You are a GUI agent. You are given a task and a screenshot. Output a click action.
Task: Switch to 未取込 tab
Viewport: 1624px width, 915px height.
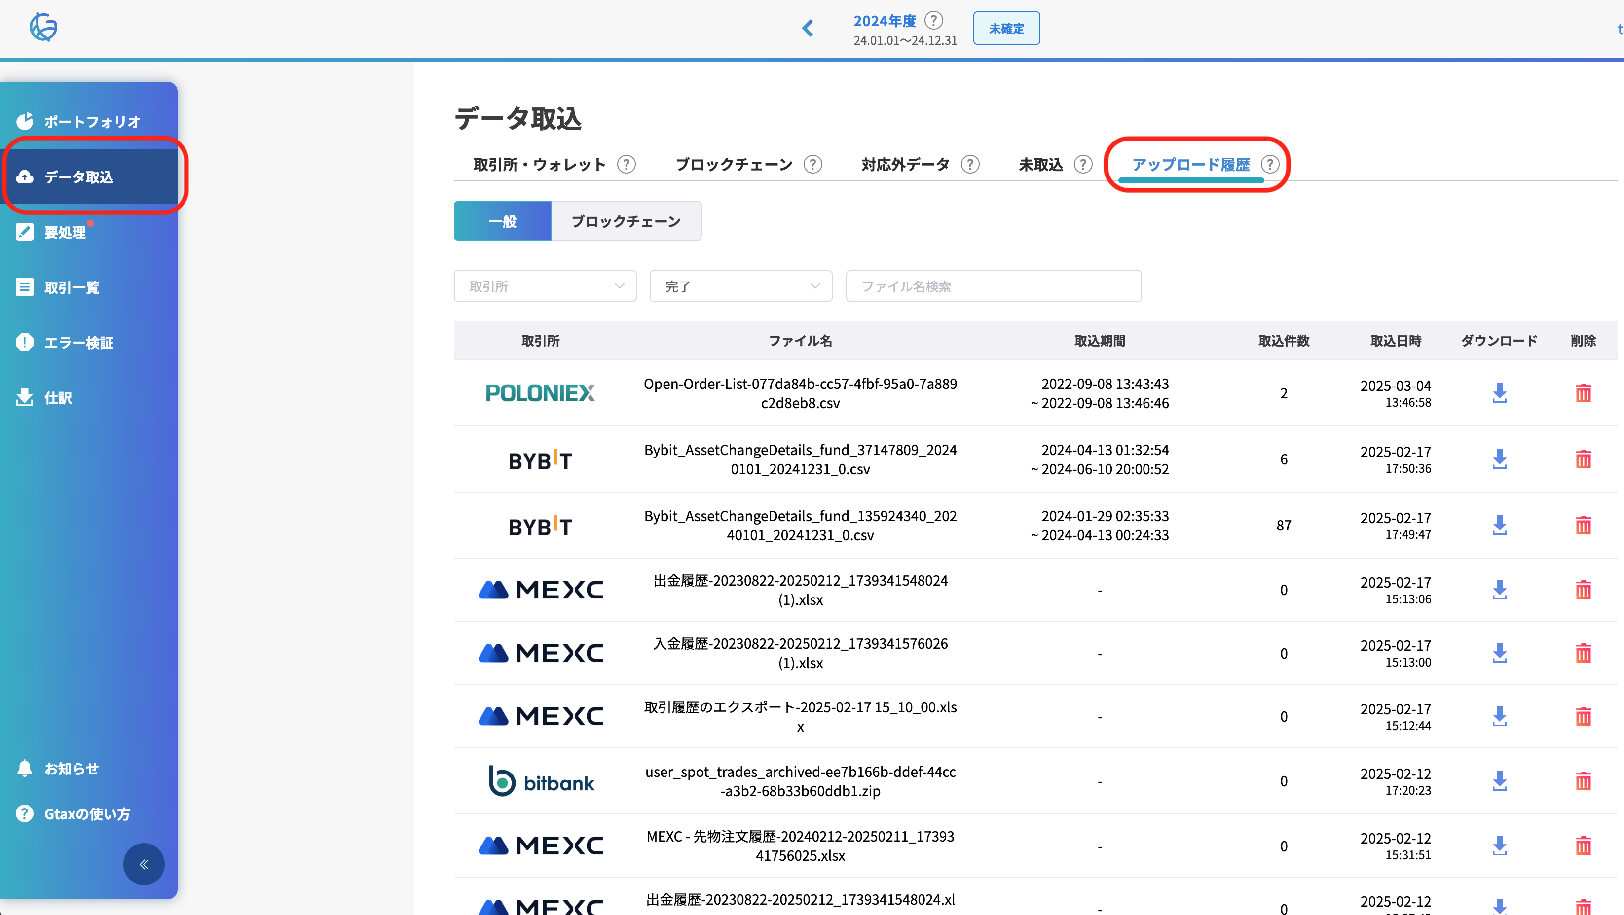[1041, 165]
